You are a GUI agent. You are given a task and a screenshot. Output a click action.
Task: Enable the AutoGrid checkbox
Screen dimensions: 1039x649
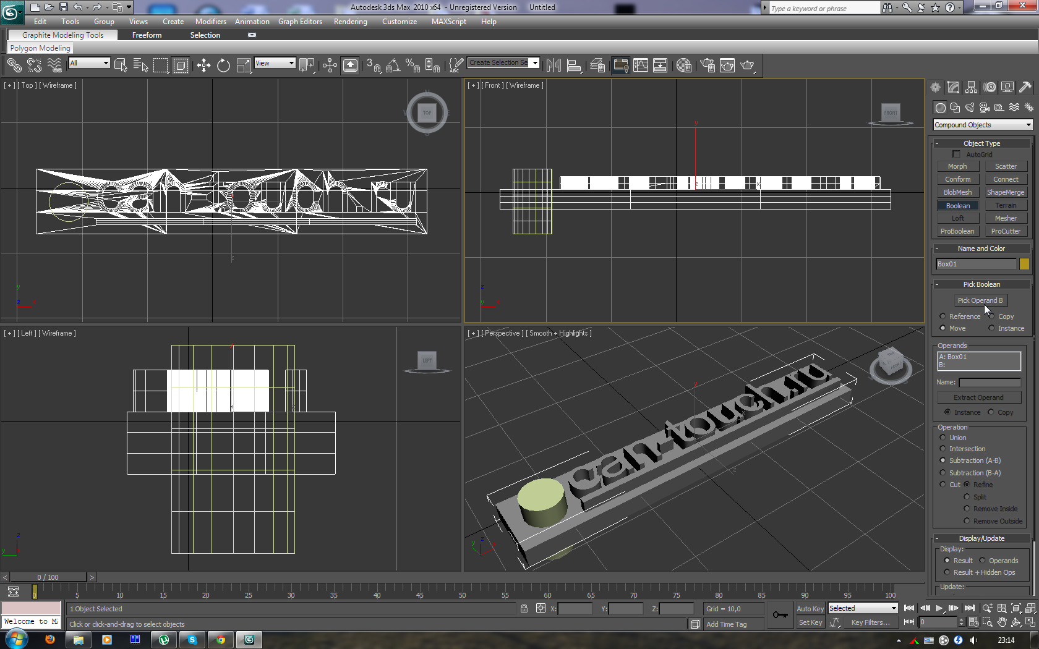click(957, 155)
